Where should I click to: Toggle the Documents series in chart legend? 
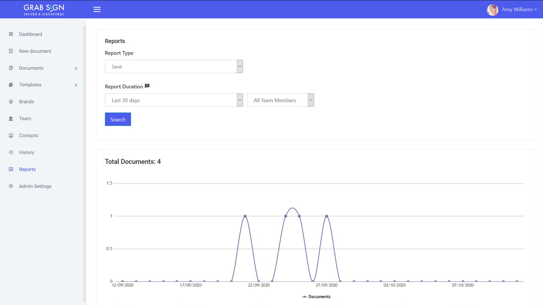tap(316, 297)
